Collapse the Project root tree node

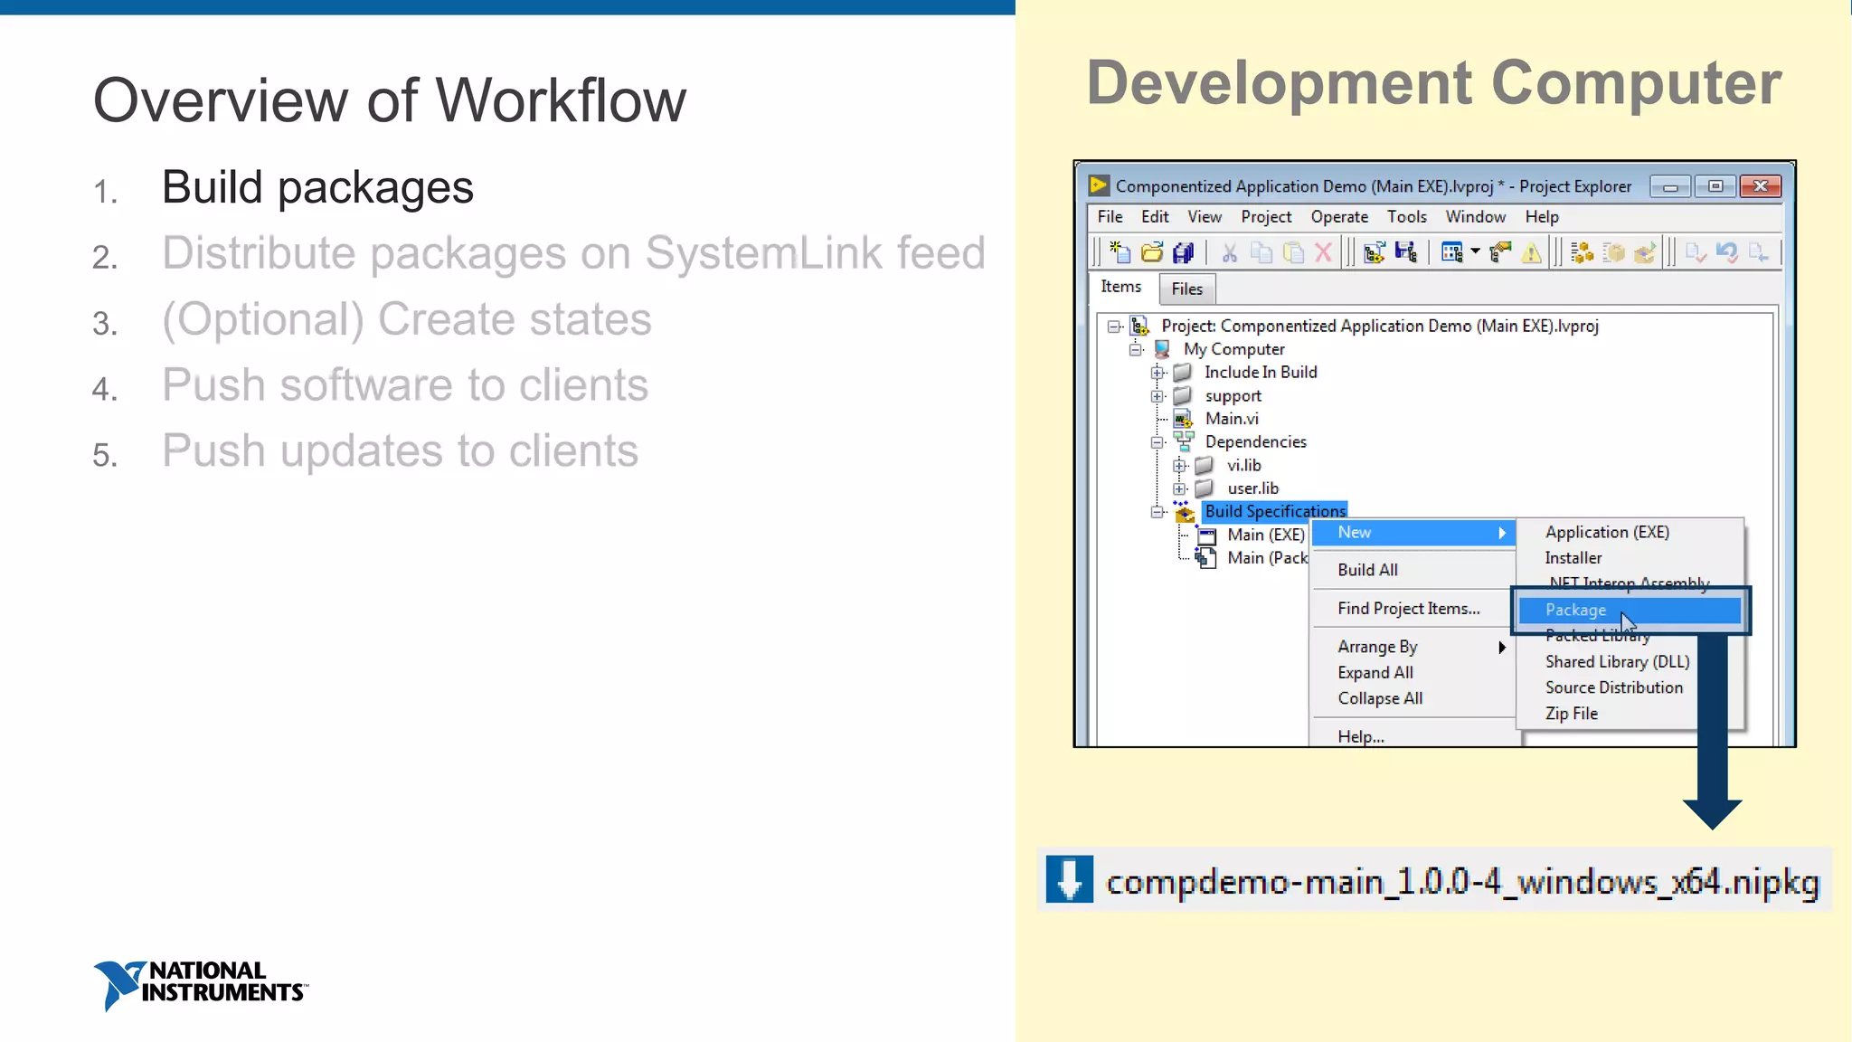click(1114, 327)
